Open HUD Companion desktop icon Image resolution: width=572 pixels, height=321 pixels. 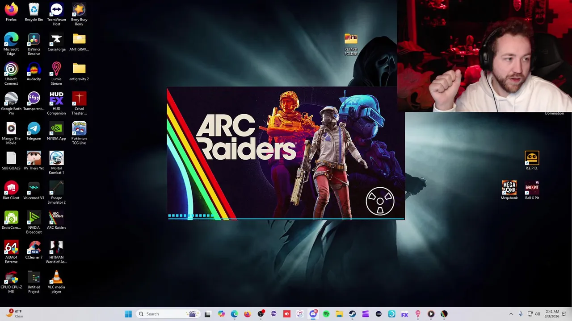(56, 103)
